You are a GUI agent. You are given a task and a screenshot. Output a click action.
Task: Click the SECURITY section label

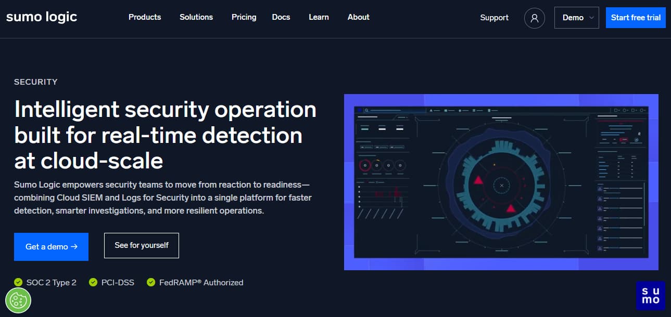[36, 82]
